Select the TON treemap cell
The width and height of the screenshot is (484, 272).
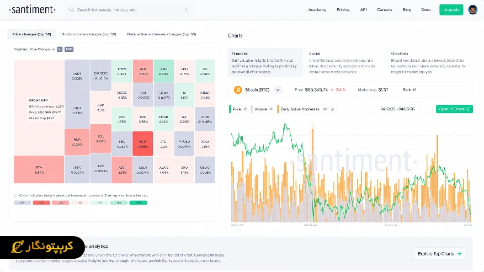click(x=143, y=119)
